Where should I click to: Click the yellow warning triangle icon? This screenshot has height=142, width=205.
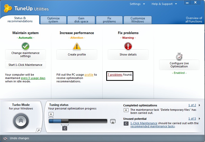77,46
